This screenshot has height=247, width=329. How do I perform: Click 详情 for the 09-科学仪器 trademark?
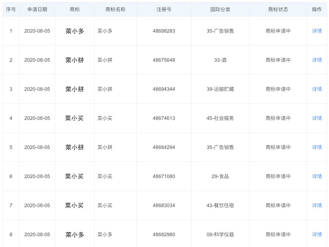[x=317, y=235]
